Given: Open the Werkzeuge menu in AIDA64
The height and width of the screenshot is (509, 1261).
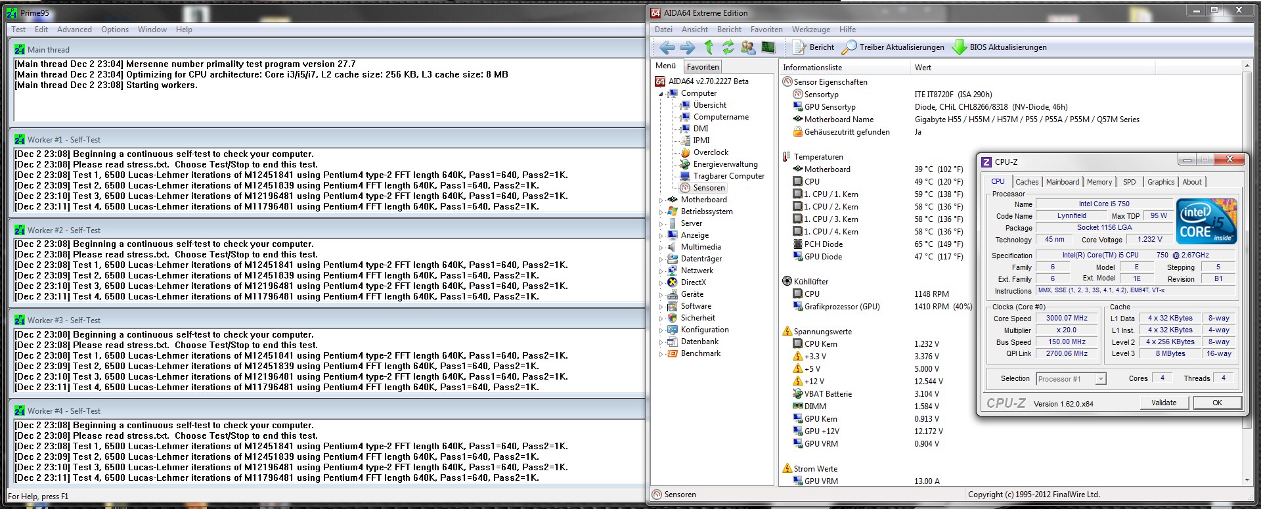Looking at the screenshot, I should click(x=810, y=30).
